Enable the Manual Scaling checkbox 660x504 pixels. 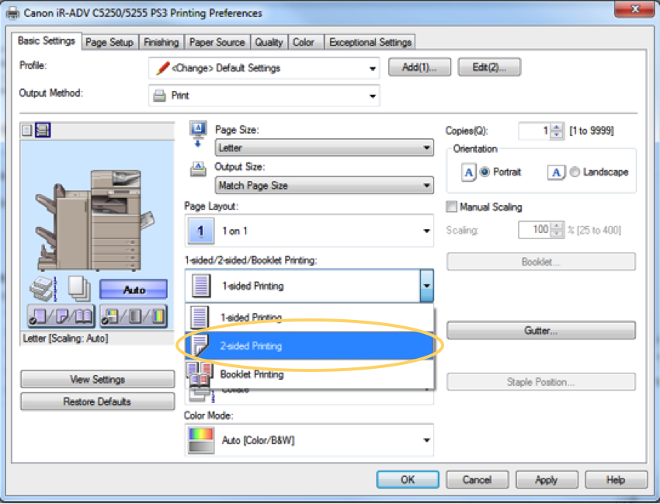[x=451, y=207]
